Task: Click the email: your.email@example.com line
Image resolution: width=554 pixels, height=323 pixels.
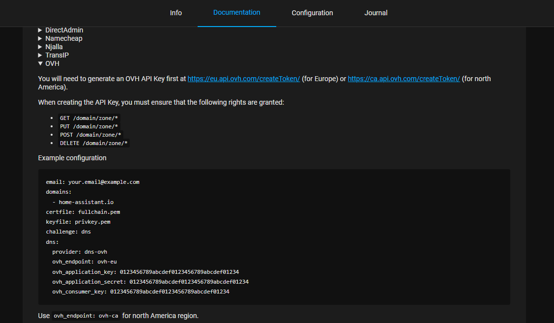Action: pos(92,182)
